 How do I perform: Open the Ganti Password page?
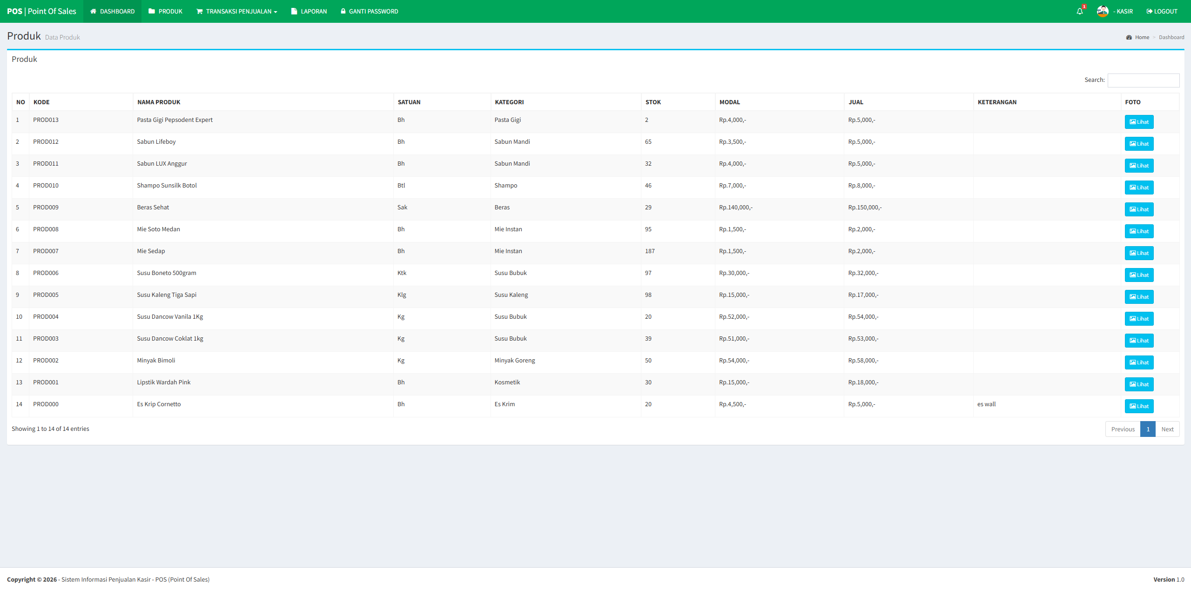pos(369,12)
